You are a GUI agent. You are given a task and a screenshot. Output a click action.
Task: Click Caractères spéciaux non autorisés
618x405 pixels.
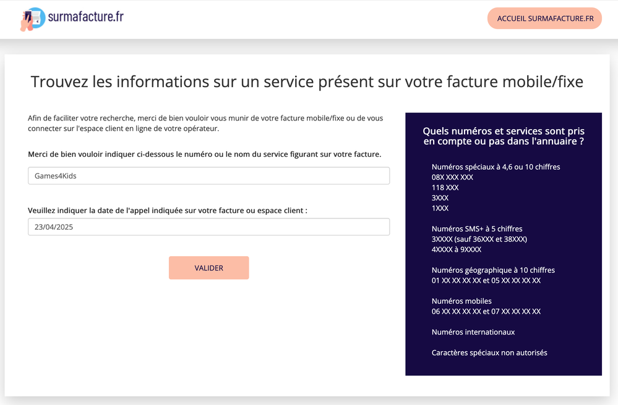coord(489,353)
